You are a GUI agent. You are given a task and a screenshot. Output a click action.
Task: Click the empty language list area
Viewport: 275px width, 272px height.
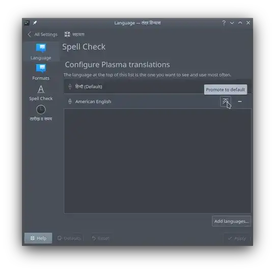click(x=157, y=161)
